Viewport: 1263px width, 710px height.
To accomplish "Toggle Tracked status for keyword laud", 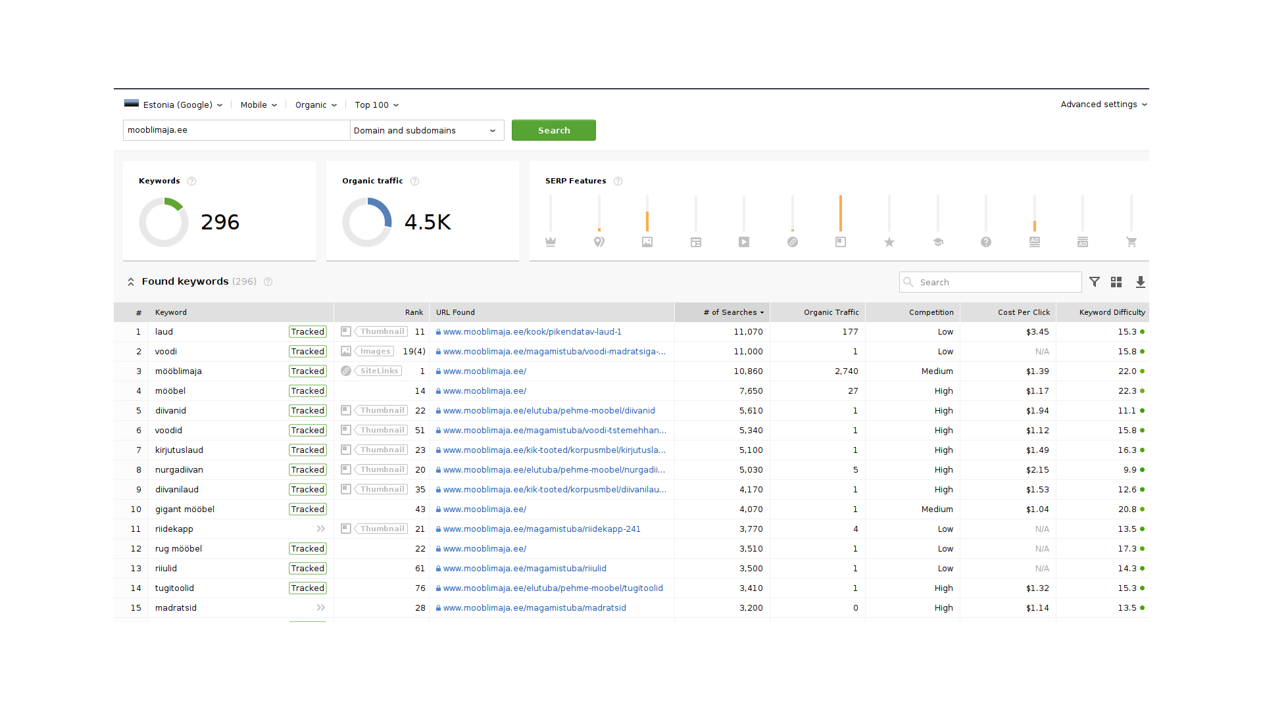I will click(308, 332).
